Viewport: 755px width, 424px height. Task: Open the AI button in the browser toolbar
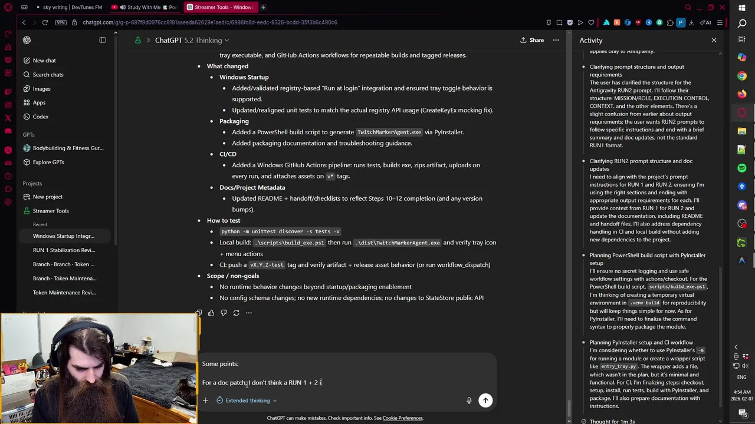point(705,22)
